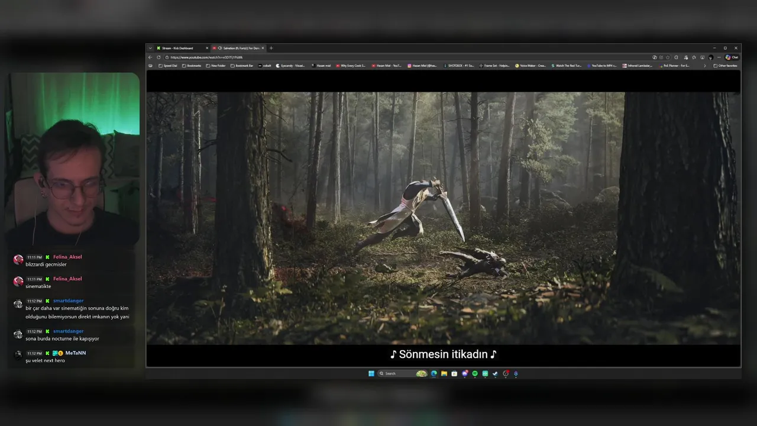Open the Voice Maker bookmark
This screenshot has height=426, width=757.
pyautogui.click(x=530, y=66)
